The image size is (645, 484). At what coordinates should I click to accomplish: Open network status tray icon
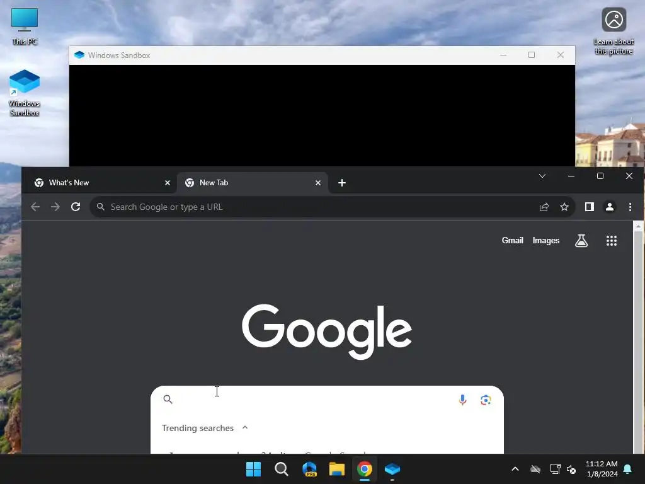tap(555, 469)
